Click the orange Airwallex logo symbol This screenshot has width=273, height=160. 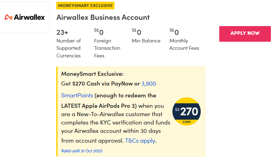click(8, 17)
